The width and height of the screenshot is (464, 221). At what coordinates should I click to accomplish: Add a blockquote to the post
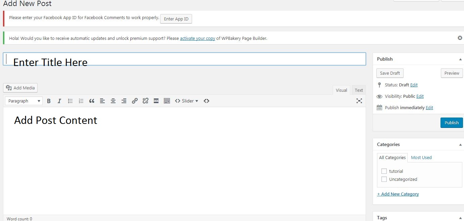[x=92, y=101]
